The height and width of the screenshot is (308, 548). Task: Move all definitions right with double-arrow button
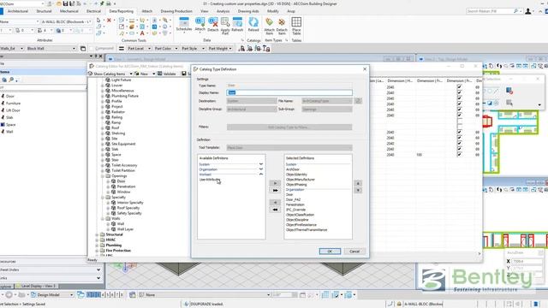[x=276, y=190]
